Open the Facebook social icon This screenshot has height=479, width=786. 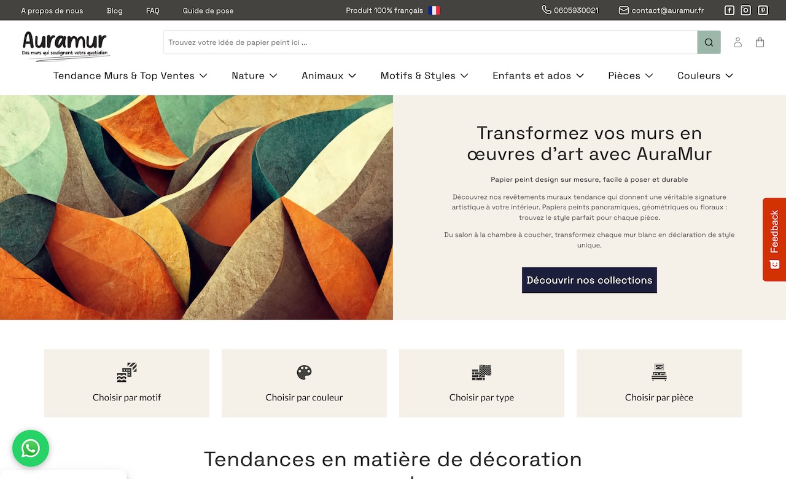(x=729, y=10)
